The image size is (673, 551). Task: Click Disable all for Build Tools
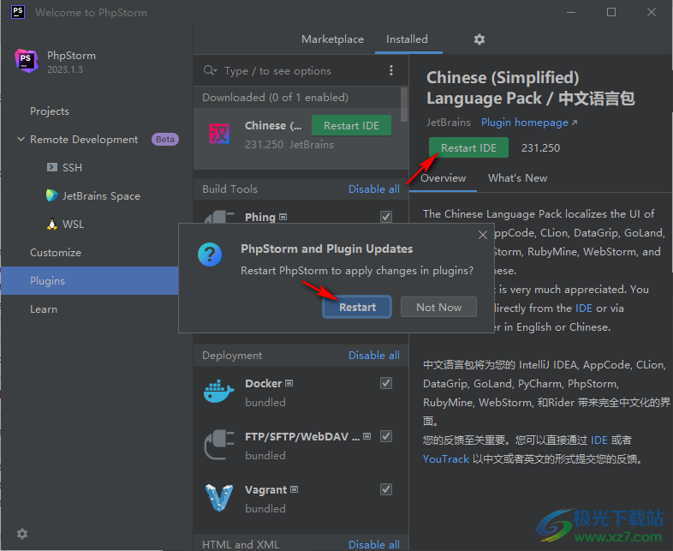374,189
